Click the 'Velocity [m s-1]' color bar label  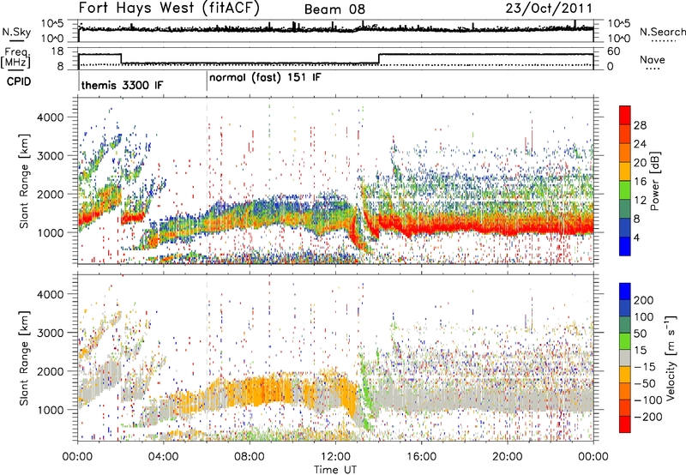click(671, 358)
